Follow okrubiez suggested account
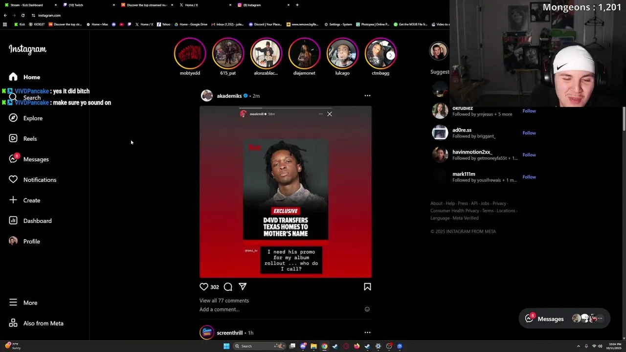The image size is (626, 352). click(529, 111)
